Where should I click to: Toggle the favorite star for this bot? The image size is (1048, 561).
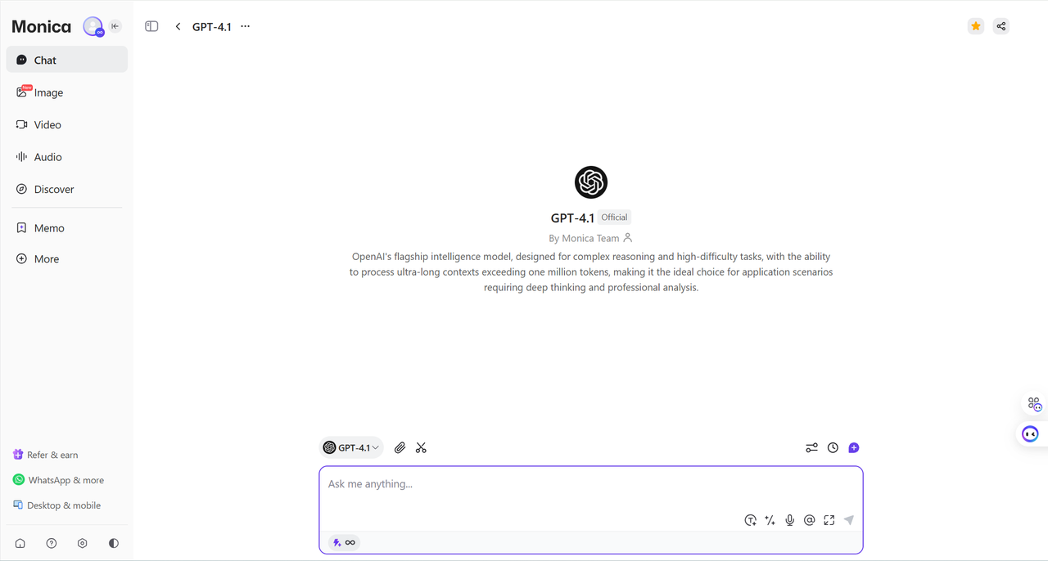click(x=976, y=26)
